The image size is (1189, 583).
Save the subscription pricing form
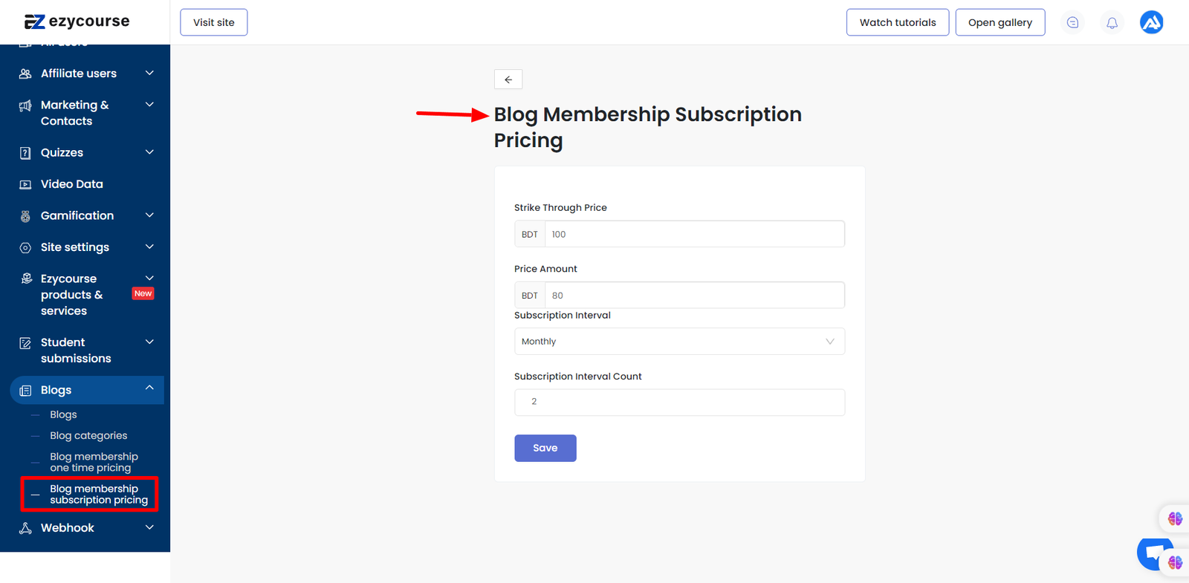point(545,448)
